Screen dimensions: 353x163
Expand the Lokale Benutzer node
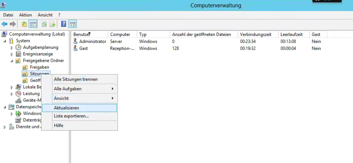click(12, 87)
